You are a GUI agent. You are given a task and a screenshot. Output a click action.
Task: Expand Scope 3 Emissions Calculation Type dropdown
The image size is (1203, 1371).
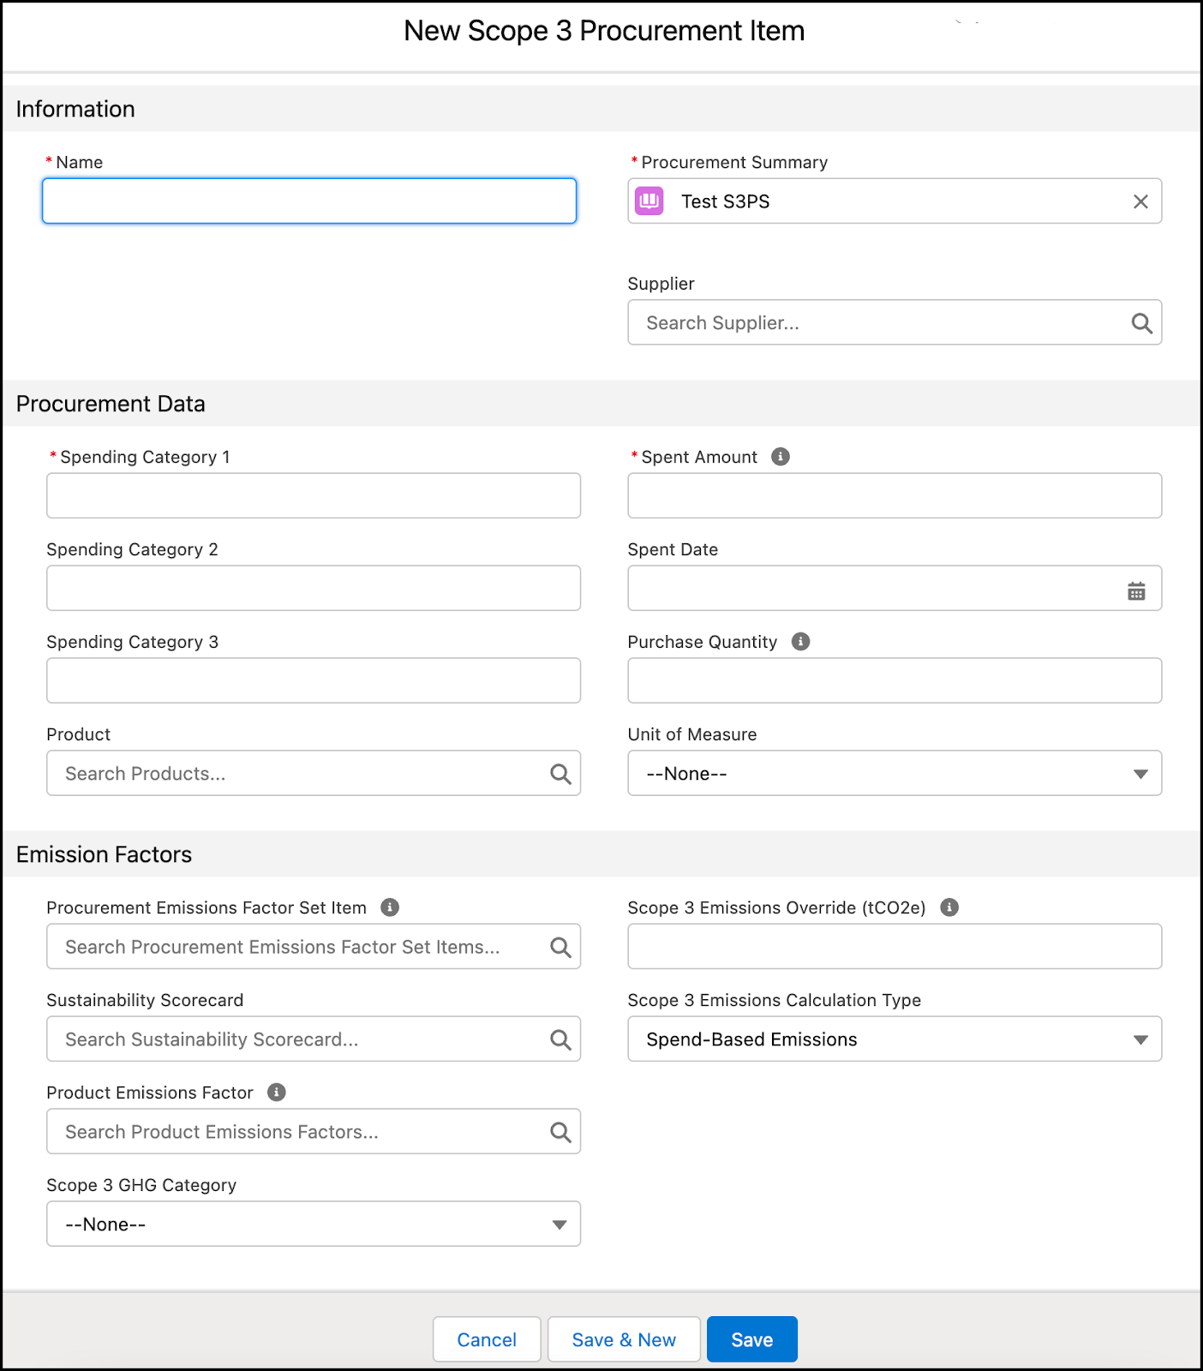[894, 1039]
